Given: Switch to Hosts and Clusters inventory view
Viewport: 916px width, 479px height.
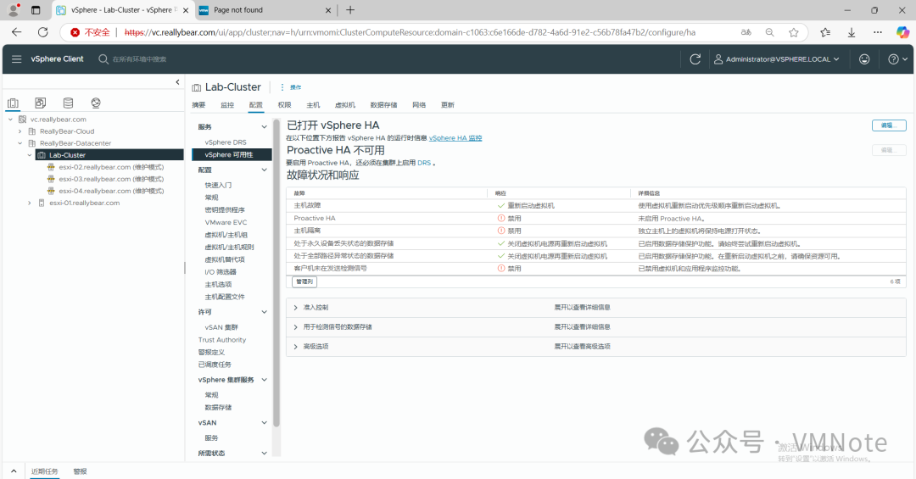Looking at the screenshot, I should click(x=13, y=103).
